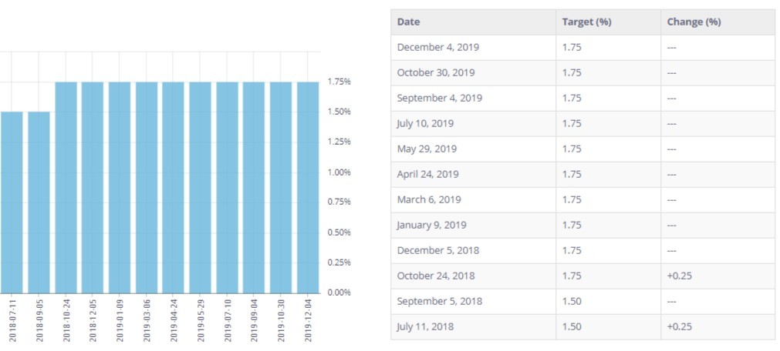The height and width of the screenshot is (351, 780).
Task: Click the Change (%) column header
Action: [x=694, y=22]
